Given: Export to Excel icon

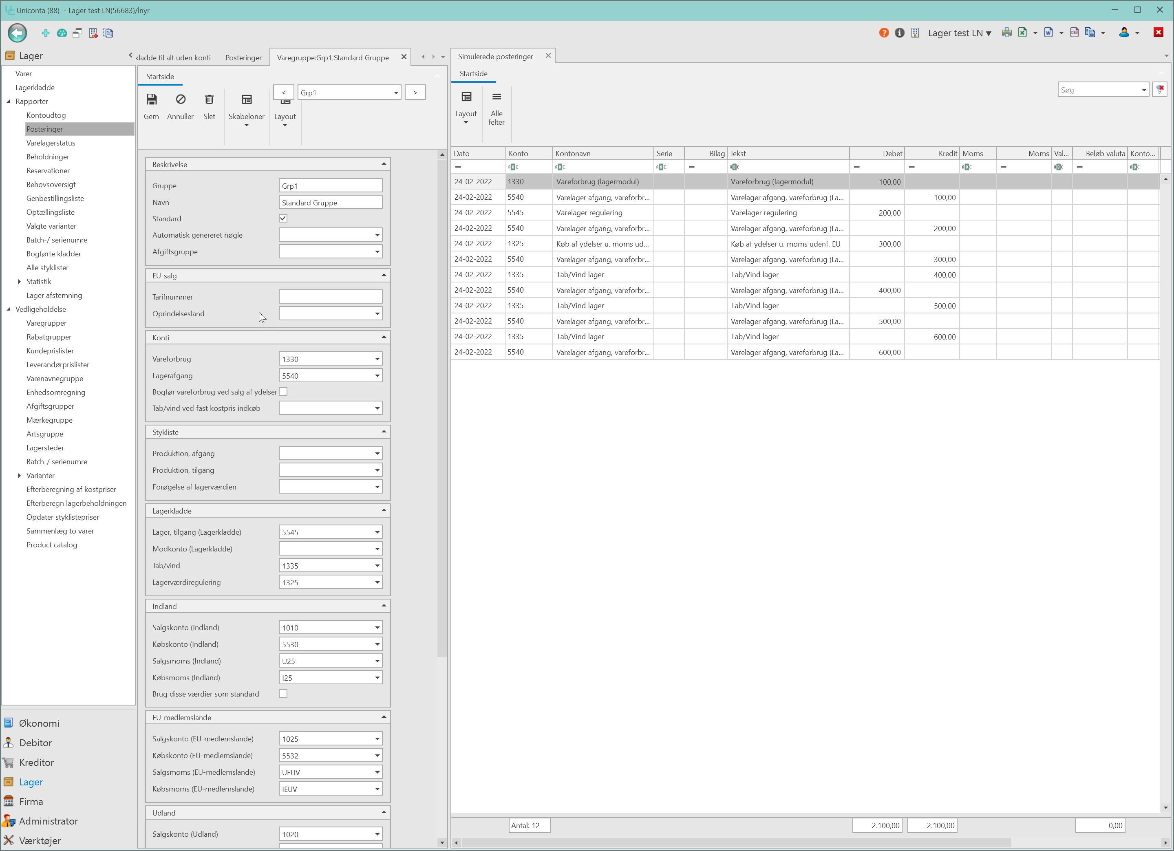Looking at the screenshot, I should [x=1022, y=33].
